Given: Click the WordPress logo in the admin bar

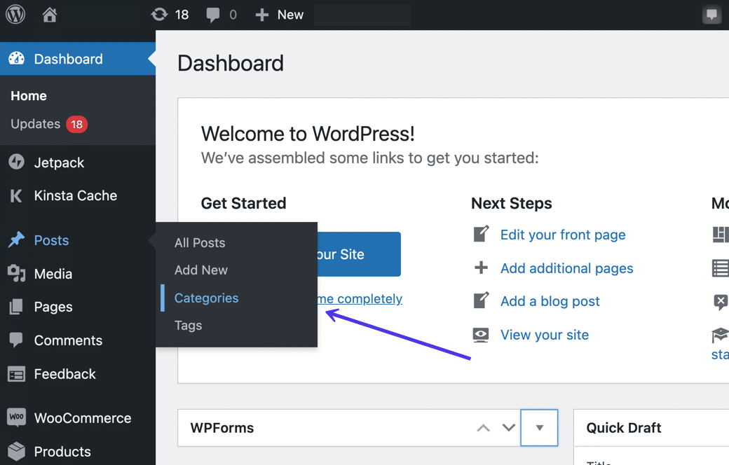Looking at the screenshot, I should (15, 14).
